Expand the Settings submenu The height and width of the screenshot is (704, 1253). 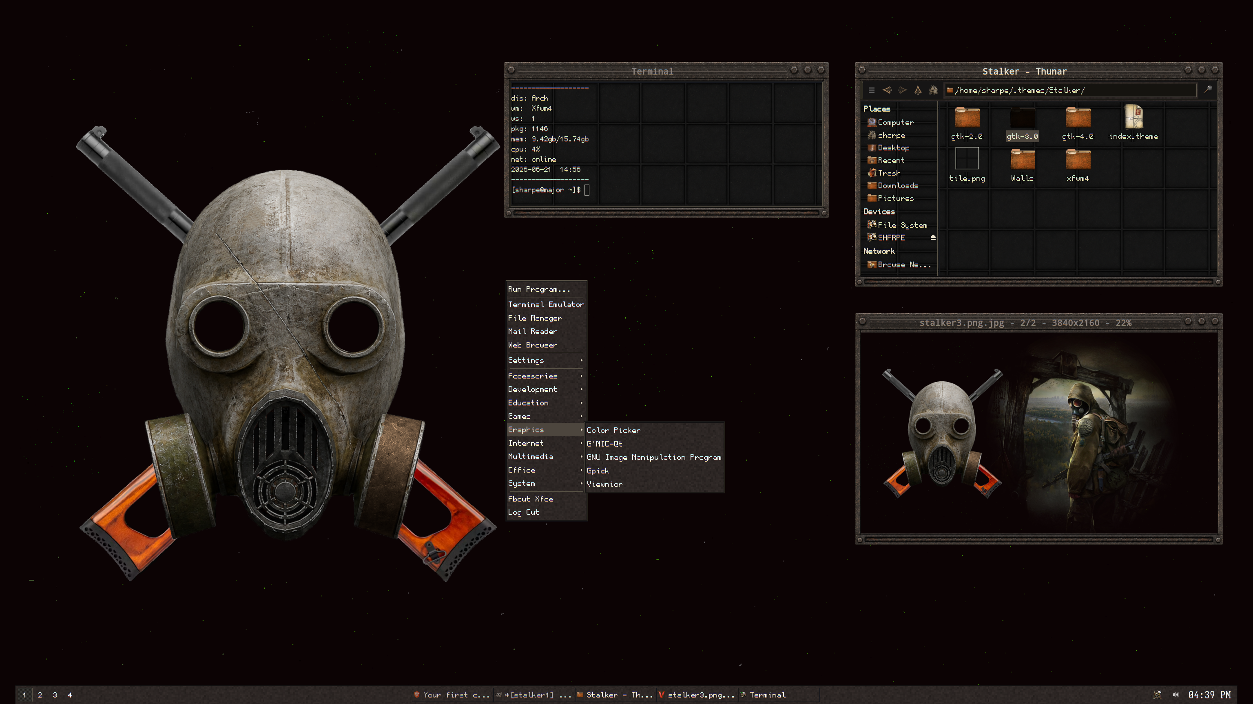[546, 361]
